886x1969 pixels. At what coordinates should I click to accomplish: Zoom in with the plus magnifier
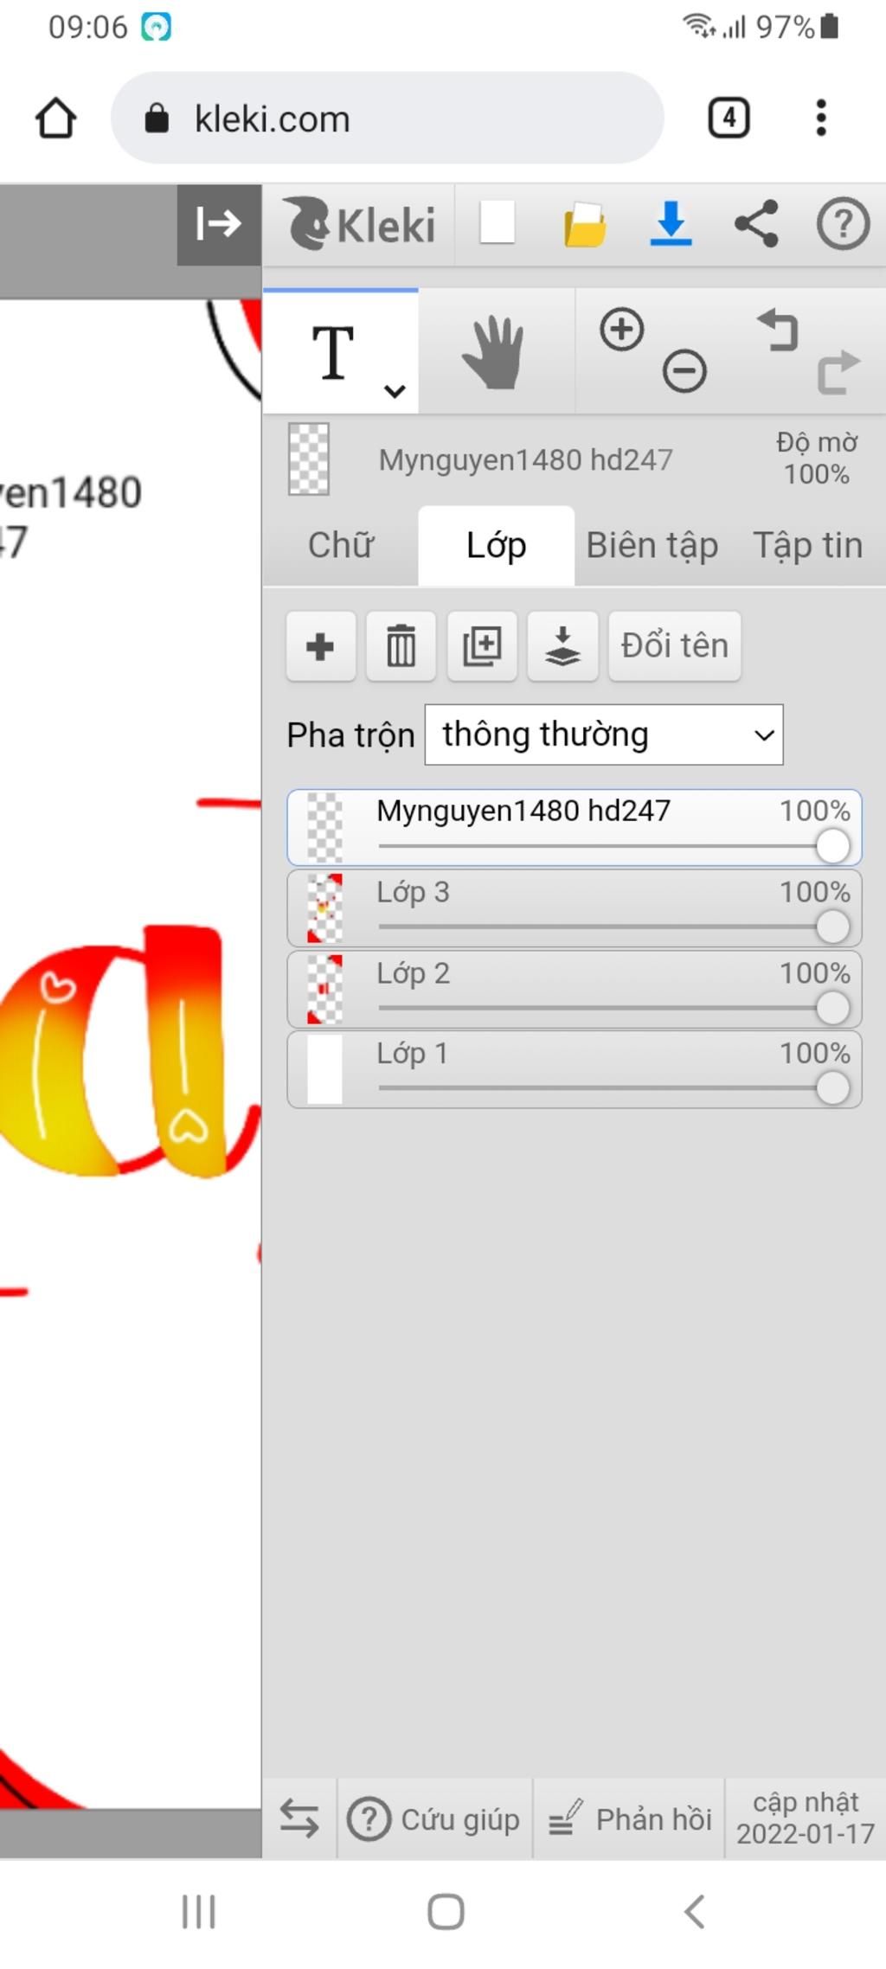[x=621, y=330]
